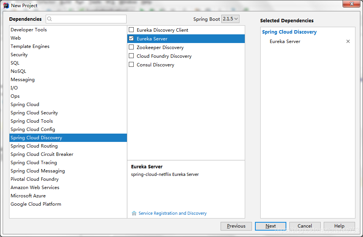Open Help for this dialog
Image resolution: width=363 pixels, height=237 pixels.
click(339, 226)
